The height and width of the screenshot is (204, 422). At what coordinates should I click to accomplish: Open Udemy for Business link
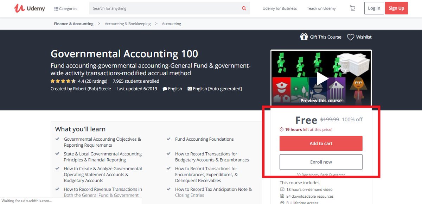[x=280, y=8]
